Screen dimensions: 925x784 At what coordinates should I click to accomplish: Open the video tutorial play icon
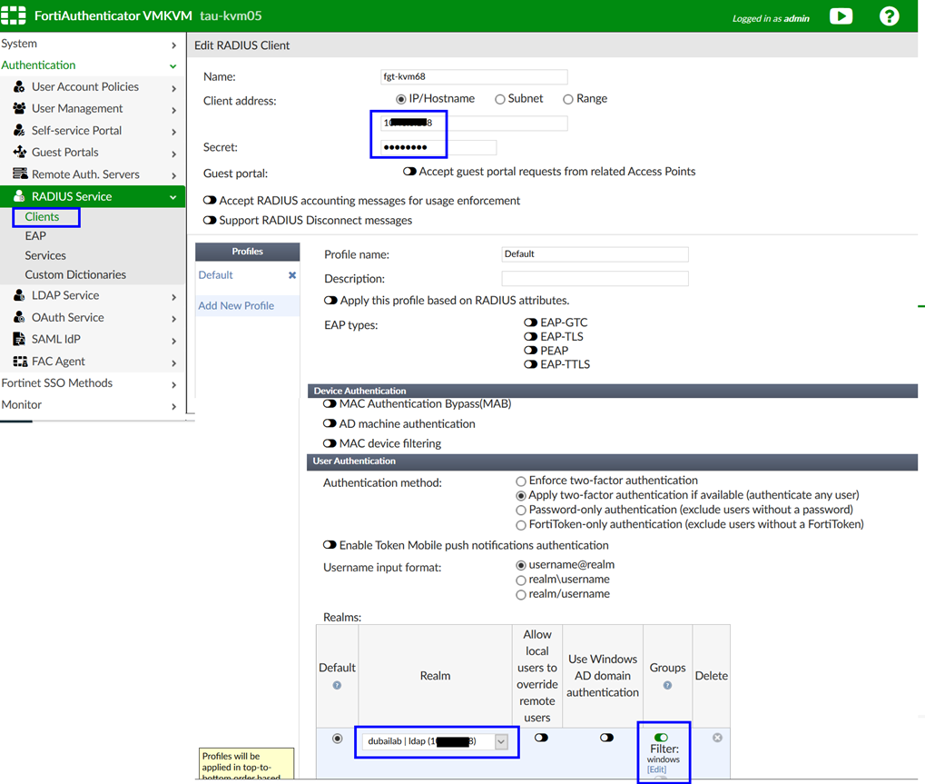(841, 16)
